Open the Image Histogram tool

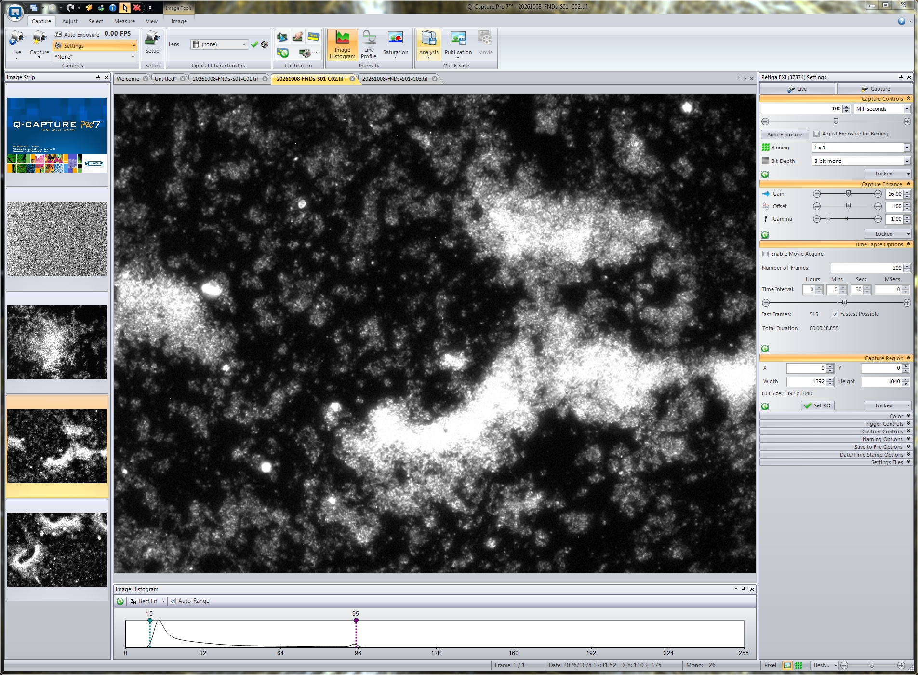[x=342, y=45]
